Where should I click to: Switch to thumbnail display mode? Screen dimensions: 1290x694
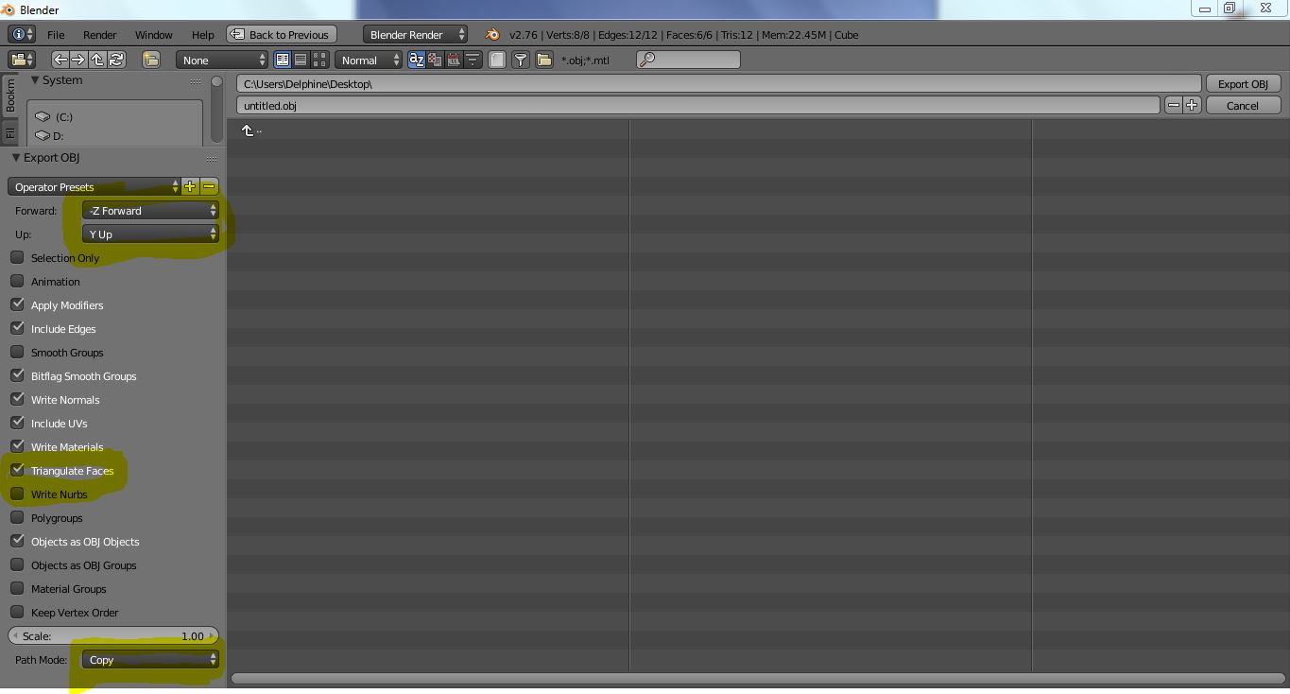click(318, 60)
